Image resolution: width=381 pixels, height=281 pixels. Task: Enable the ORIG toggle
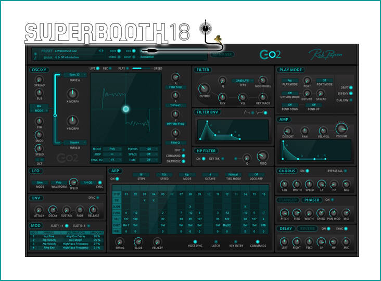click(119, 57)
